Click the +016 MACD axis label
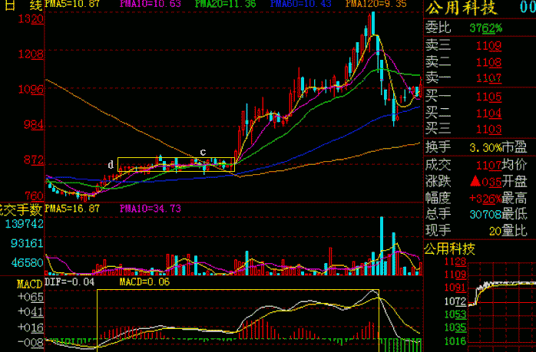This screenshot has height=352, width=536. 31,327
